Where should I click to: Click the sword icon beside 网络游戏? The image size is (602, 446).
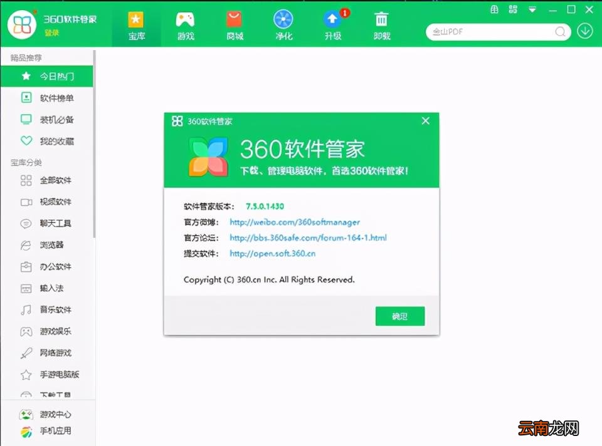26,353
